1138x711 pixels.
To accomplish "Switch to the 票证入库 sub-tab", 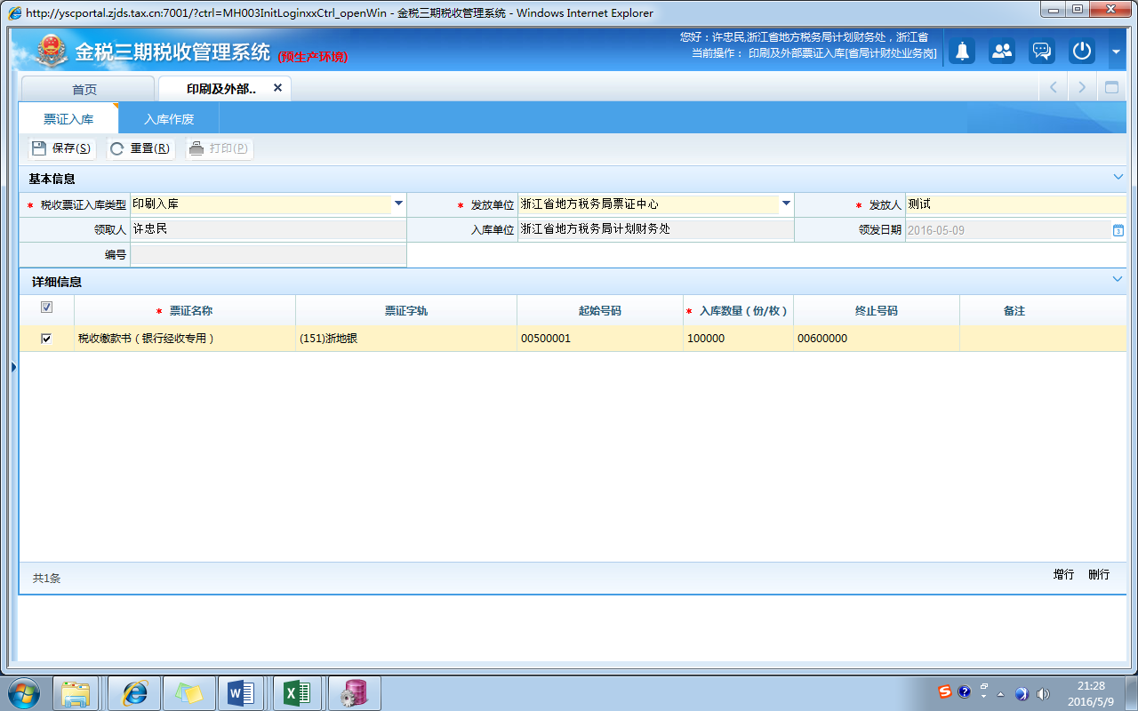I will 68,118.
